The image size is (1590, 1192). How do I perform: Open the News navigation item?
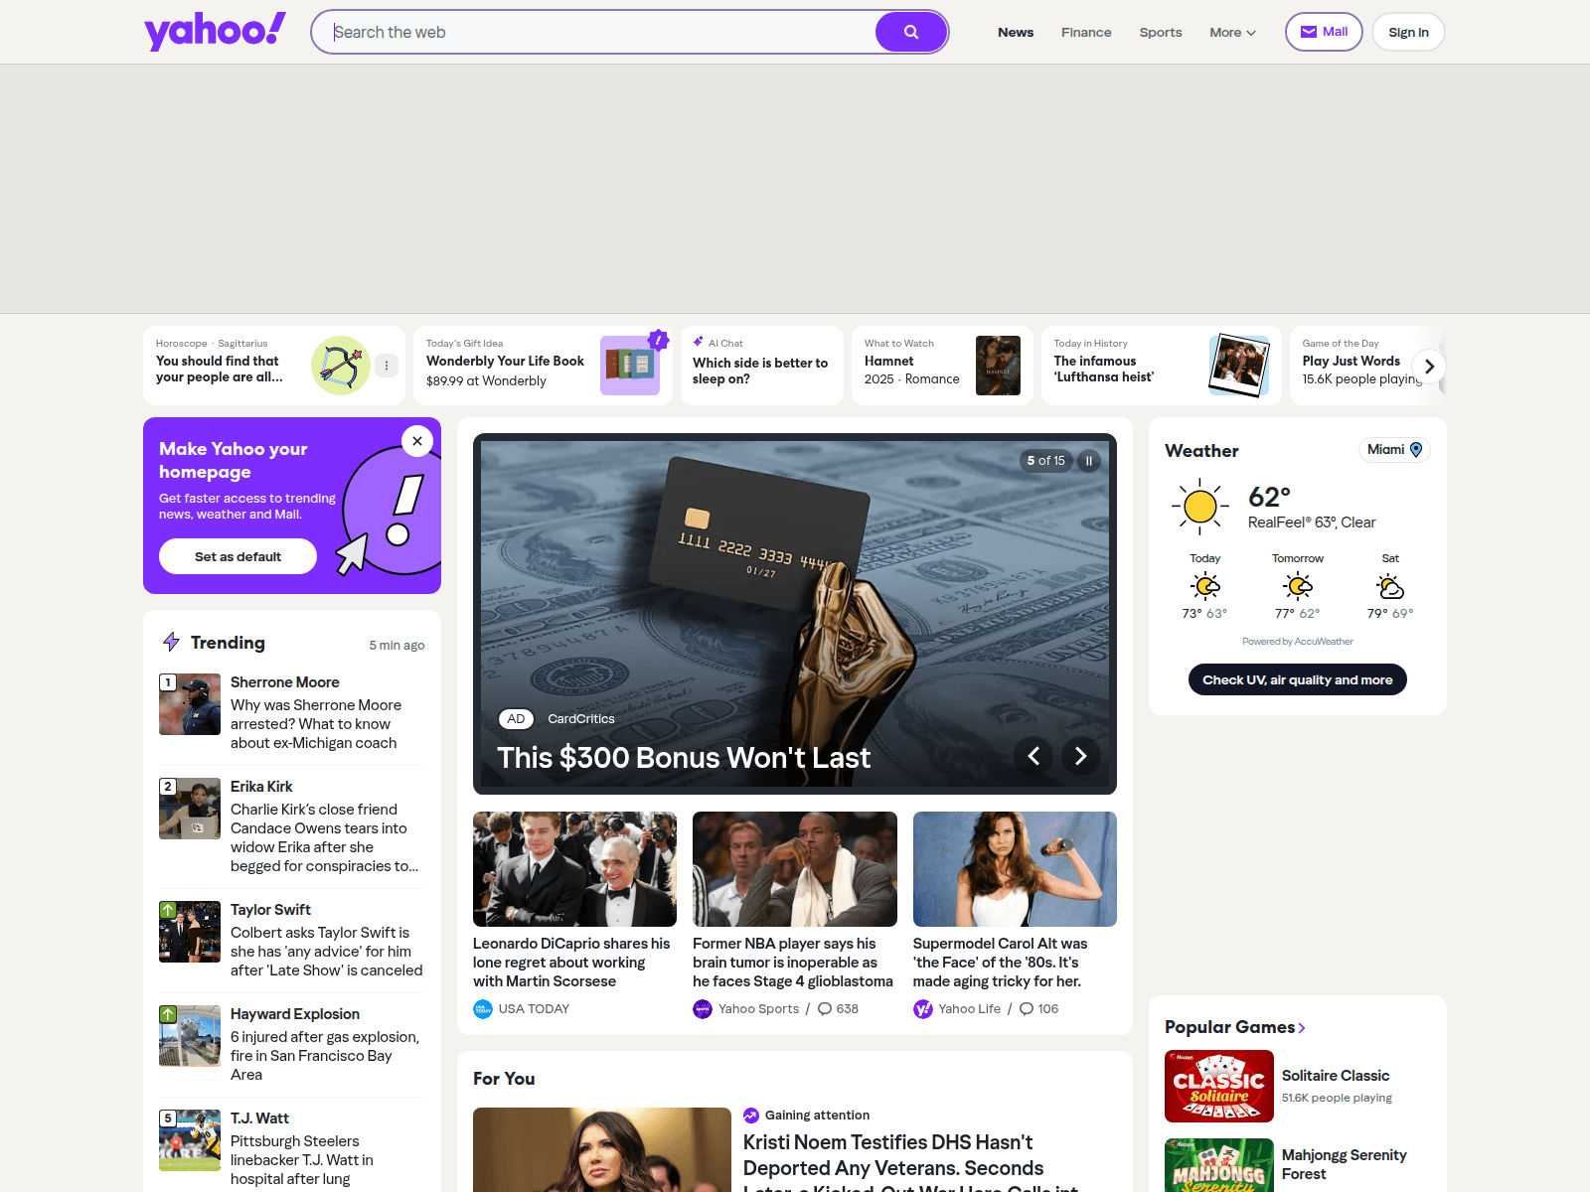[x=1015, y=33]
